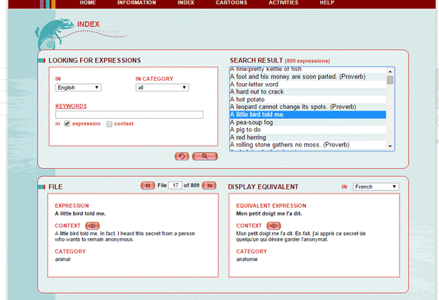Open the French equivalent language dropdown
Image resolution: width=439 pixels, height=300 pixels.
376,187
